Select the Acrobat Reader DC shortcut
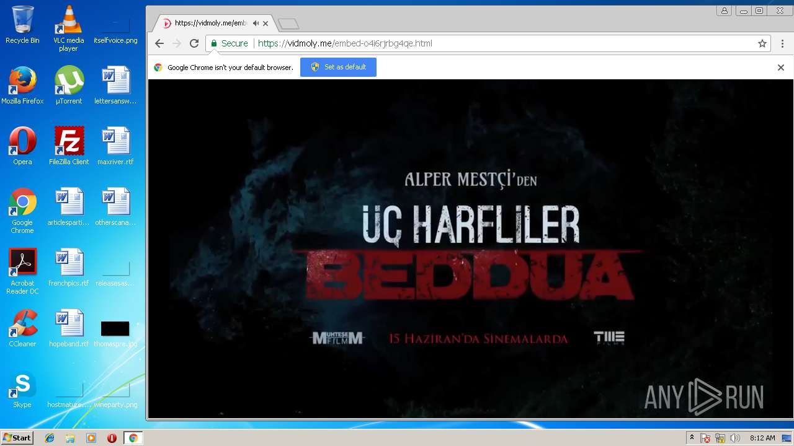 [x=22, y=271]
